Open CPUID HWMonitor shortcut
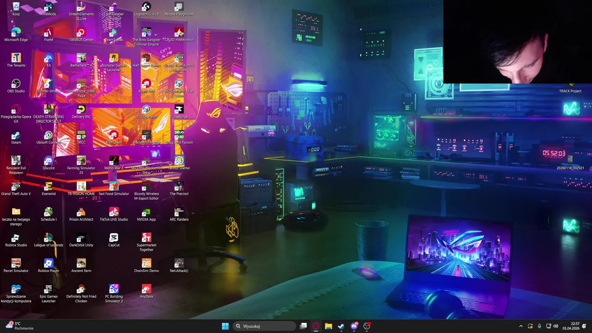The width and height of the screenshot is (592, 333). click(x=179, y=35)
